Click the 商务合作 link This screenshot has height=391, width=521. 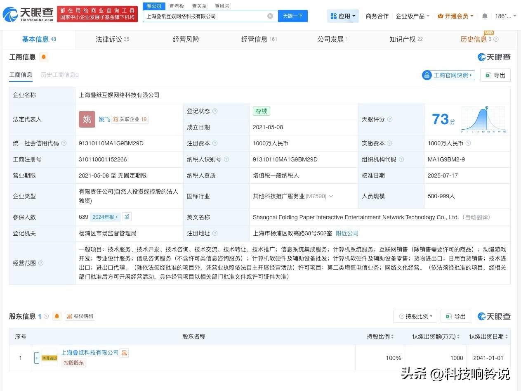click(x=377, y=16)
